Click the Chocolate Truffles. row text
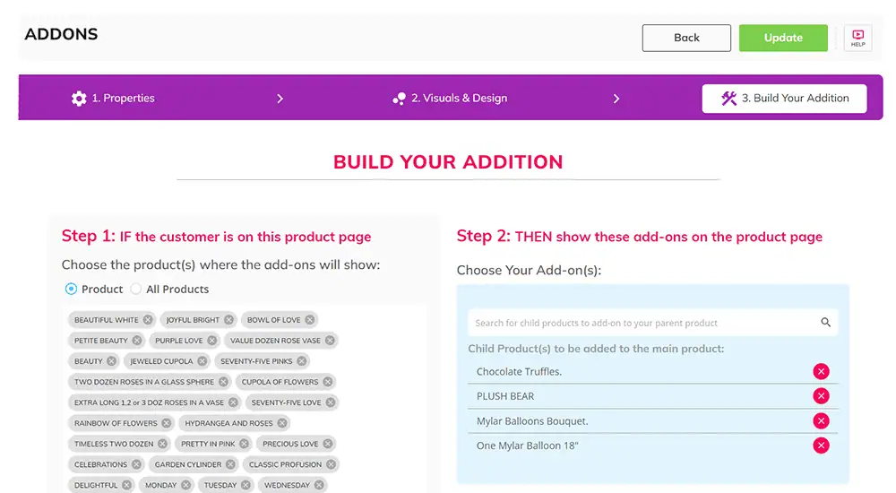This screenshot has width=896, height=493. [x=520, y=372]
